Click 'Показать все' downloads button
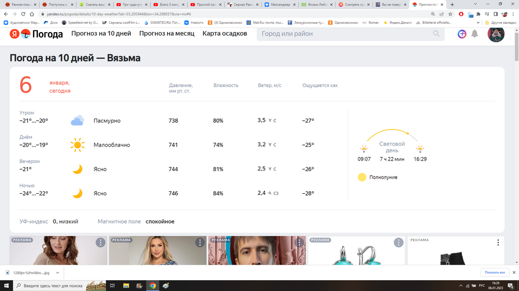 (x=495, y=272)
